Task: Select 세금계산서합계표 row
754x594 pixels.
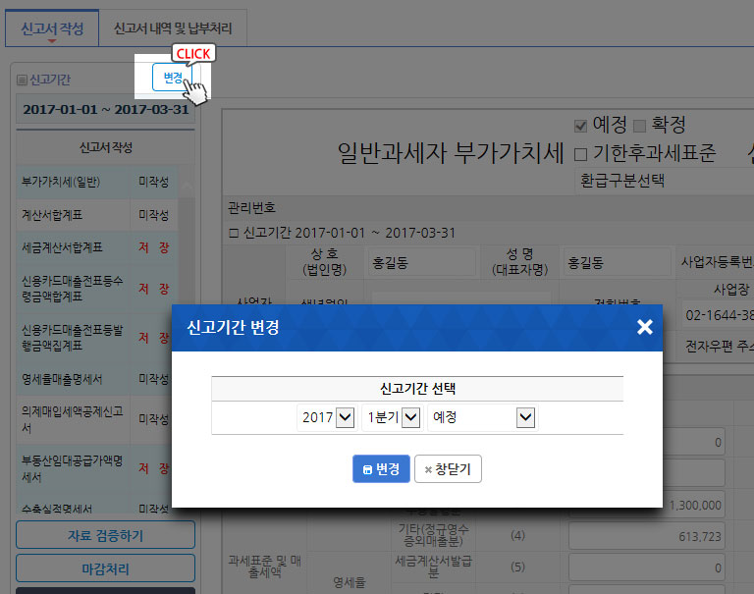Action: (97, 247)
